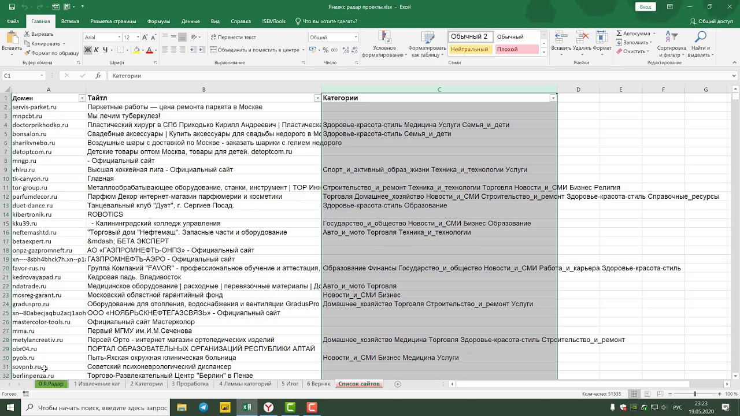Open filter dropdown for Тайтл column
Viewport: 740px width, 416px height.
(x=317, y=98)
